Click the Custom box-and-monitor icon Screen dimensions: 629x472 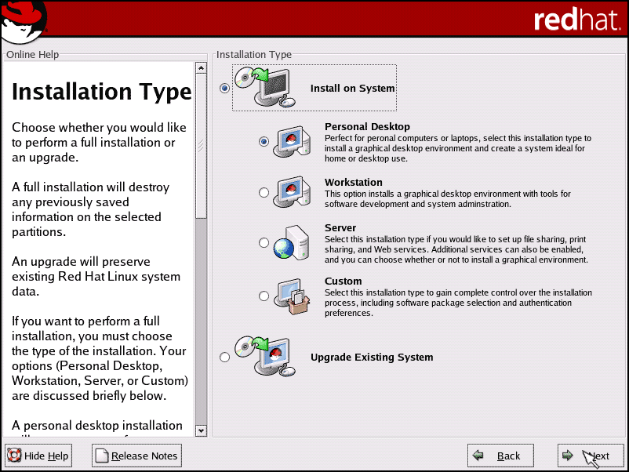[x=292, y=296]
